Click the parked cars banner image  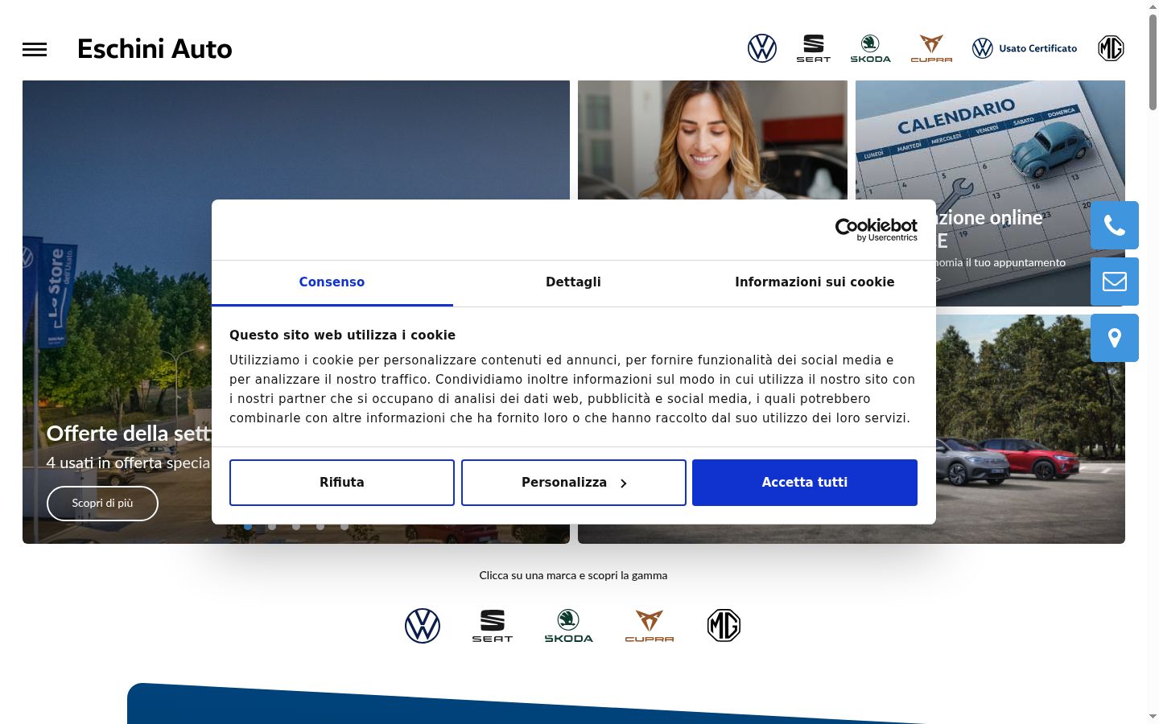coord(1030,429)
